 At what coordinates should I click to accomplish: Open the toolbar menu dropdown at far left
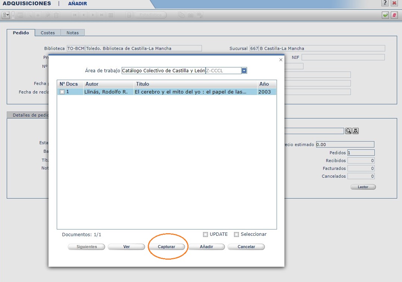[x=6, y=15]
